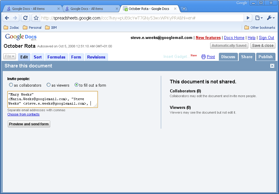
Task: Open the Discuss tab
Action: coord(228,57)
